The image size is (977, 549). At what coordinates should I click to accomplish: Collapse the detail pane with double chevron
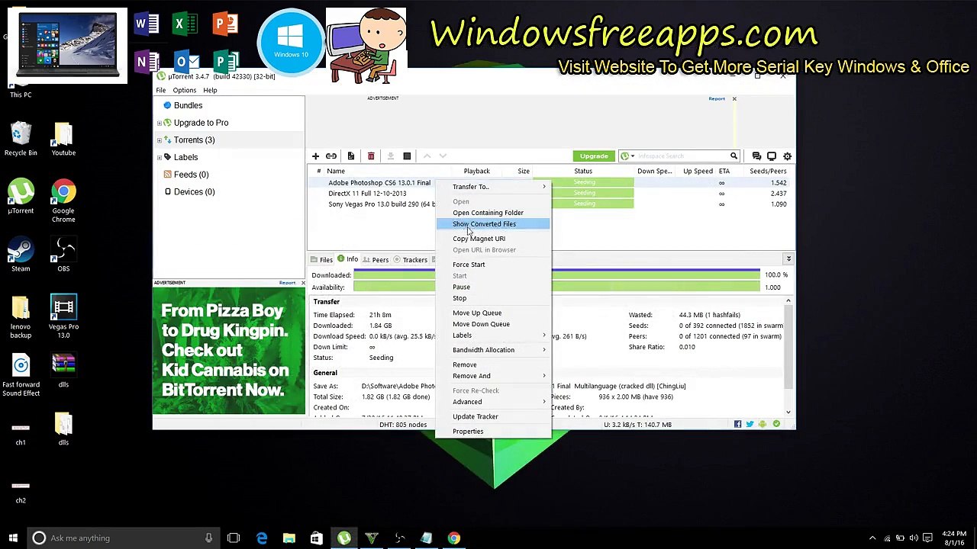(788, 259)
